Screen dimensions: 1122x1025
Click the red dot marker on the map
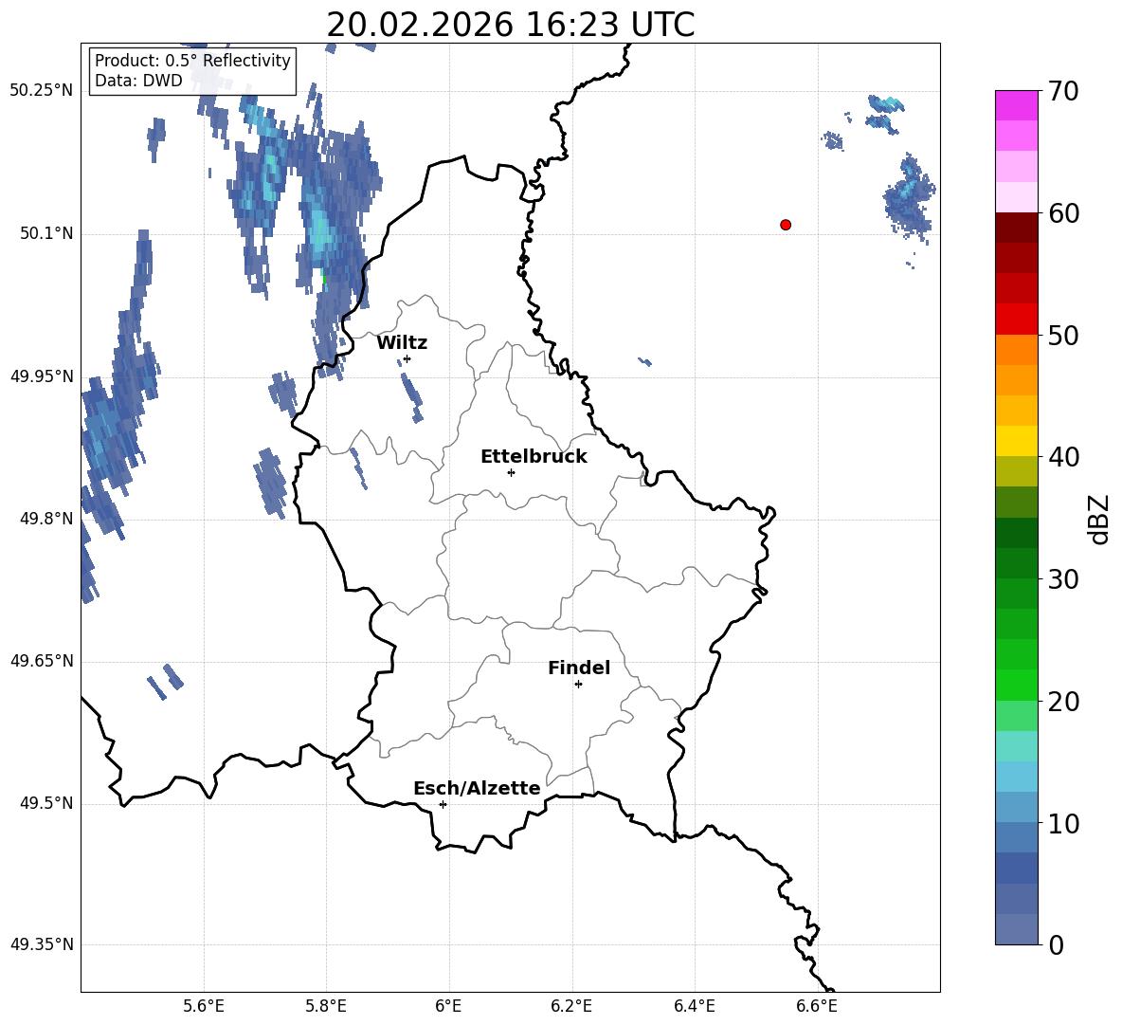pyautogui.click(x=786, y=225)
